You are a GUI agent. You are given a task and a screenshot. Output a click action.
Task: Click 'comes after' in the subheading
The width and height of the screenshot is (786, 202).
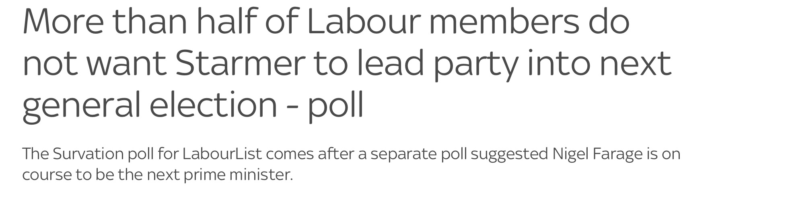pyautogui.click(x=310, y=154)
